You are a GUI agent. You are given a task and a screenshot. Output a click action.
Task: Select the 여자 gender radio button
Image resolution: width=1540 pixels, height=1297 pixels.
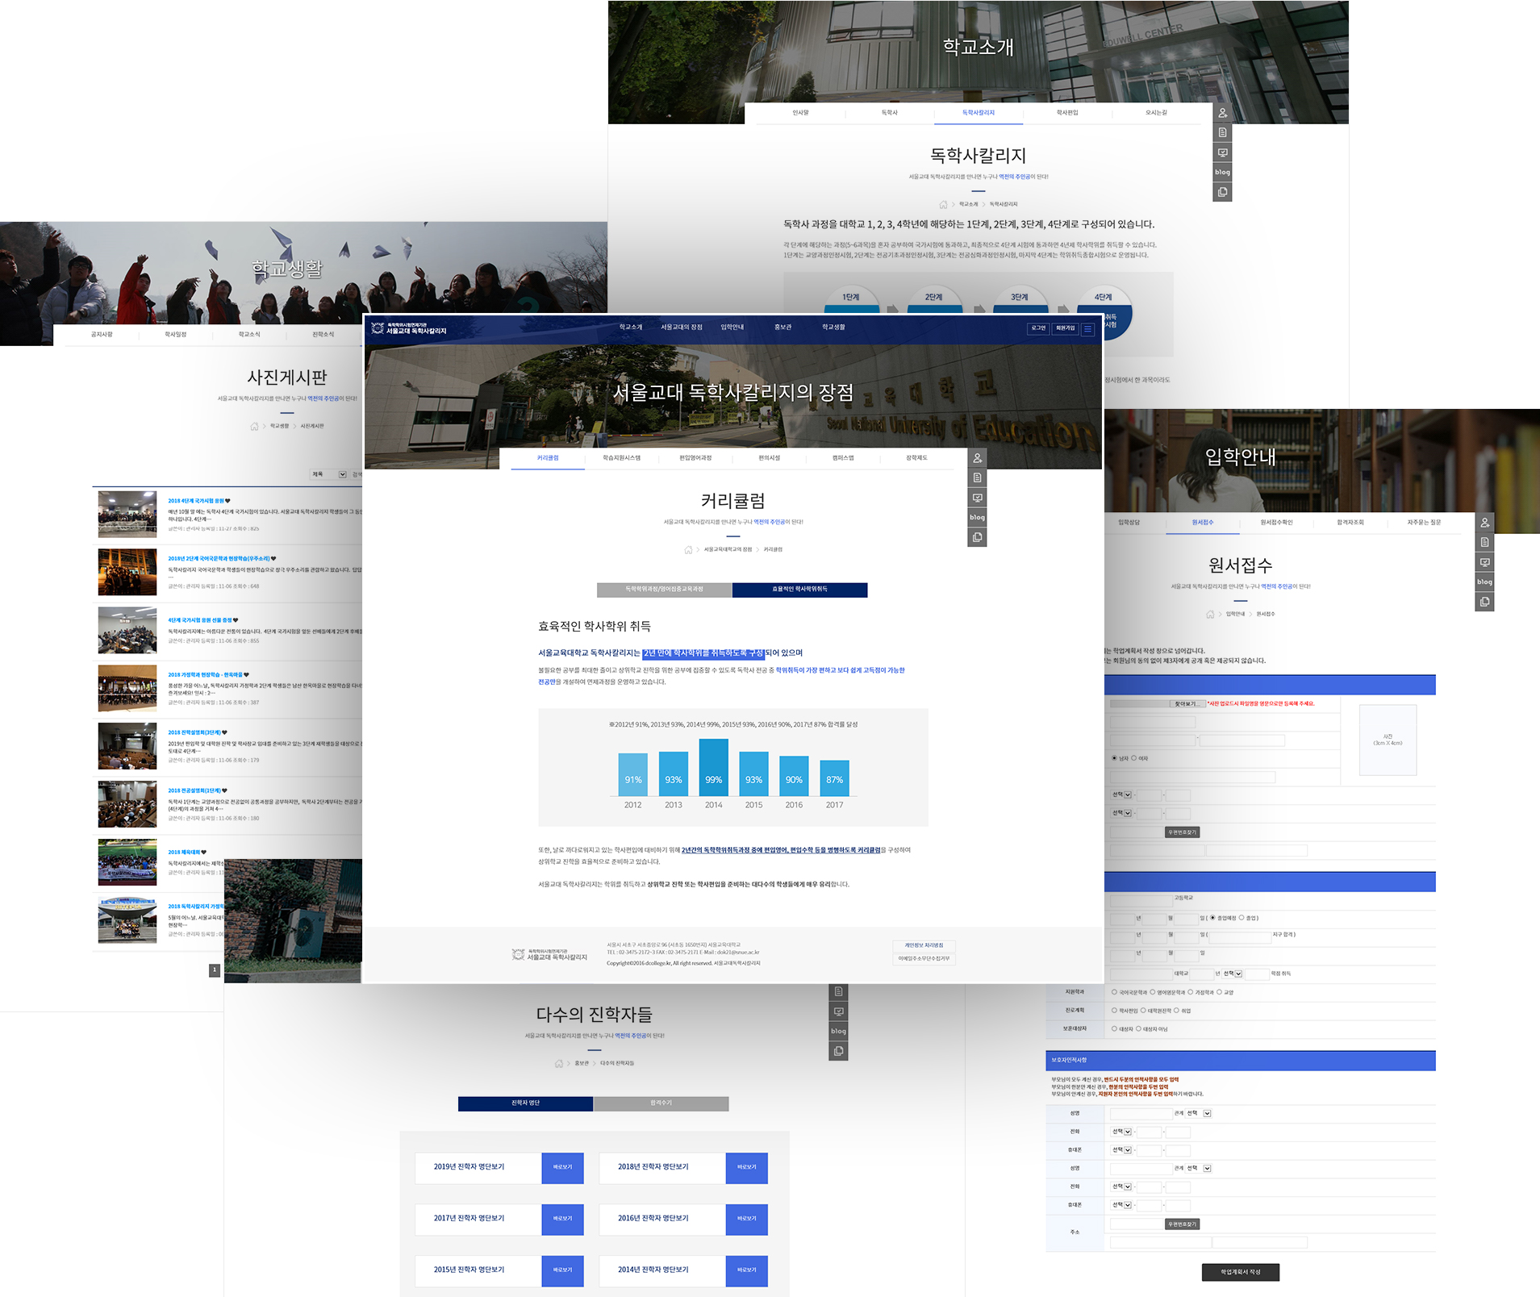(1133, 758)
